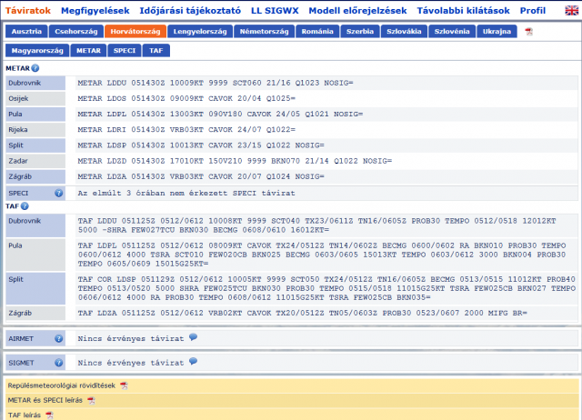This screenshot has height=420, width=582.
Task: Open the SPECI help question-mark icon
Action: 58,193
